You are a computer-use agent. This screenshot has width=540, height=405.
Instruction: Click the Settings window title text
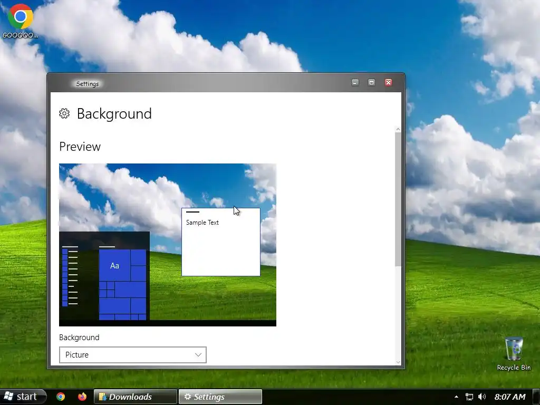[x=87, y=84]
